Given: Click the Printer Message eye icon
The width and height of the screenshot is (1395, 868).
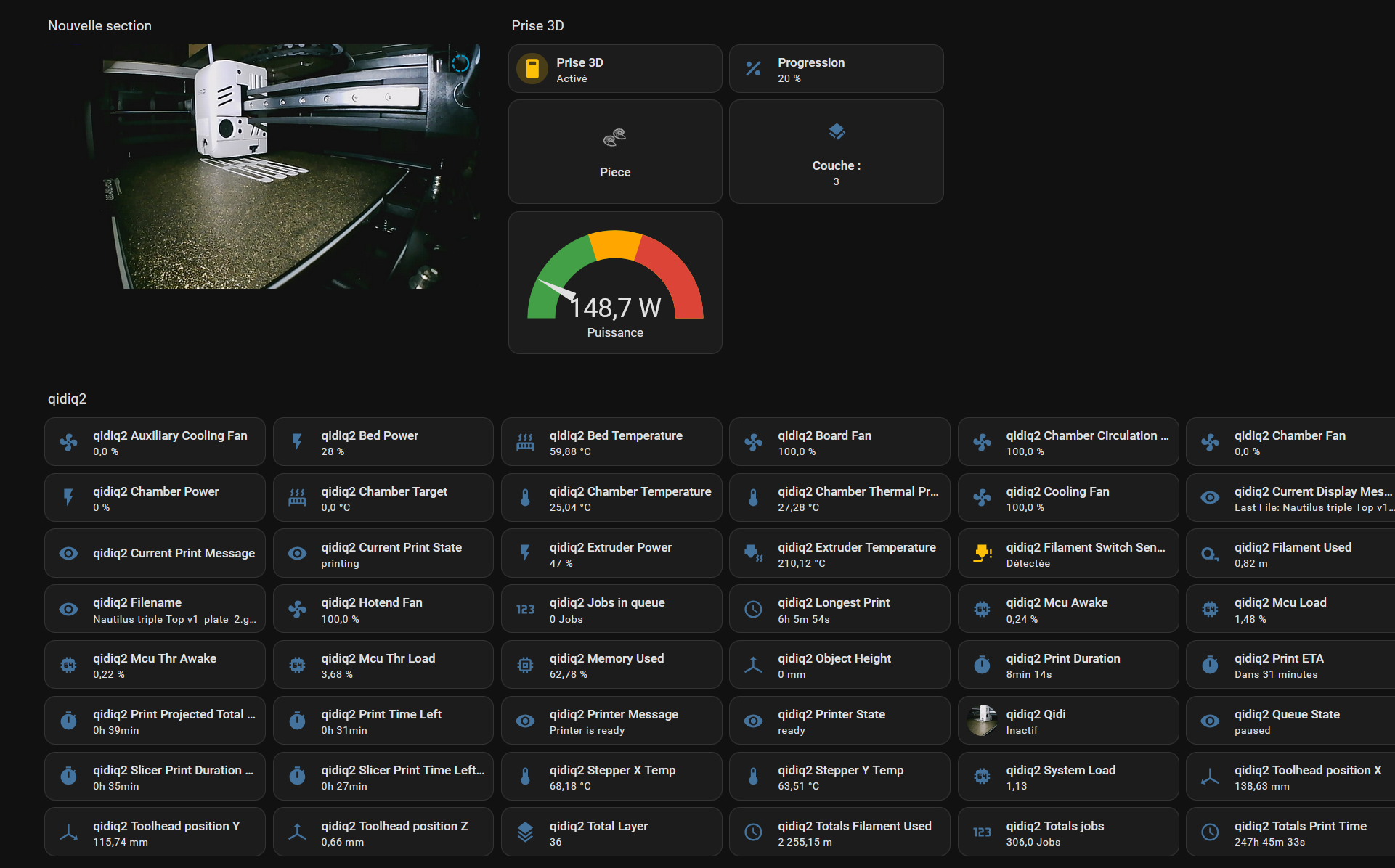Looking at the screenshot, I should (x=525, y=721).
